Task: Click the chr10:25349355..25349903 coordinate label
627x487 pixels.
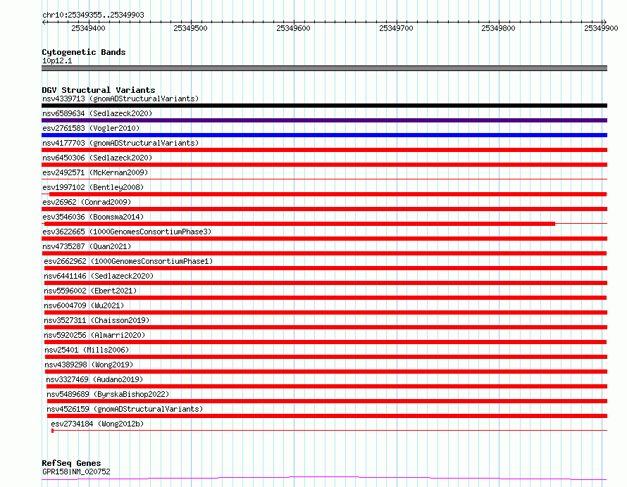Action: pos(93,15)
